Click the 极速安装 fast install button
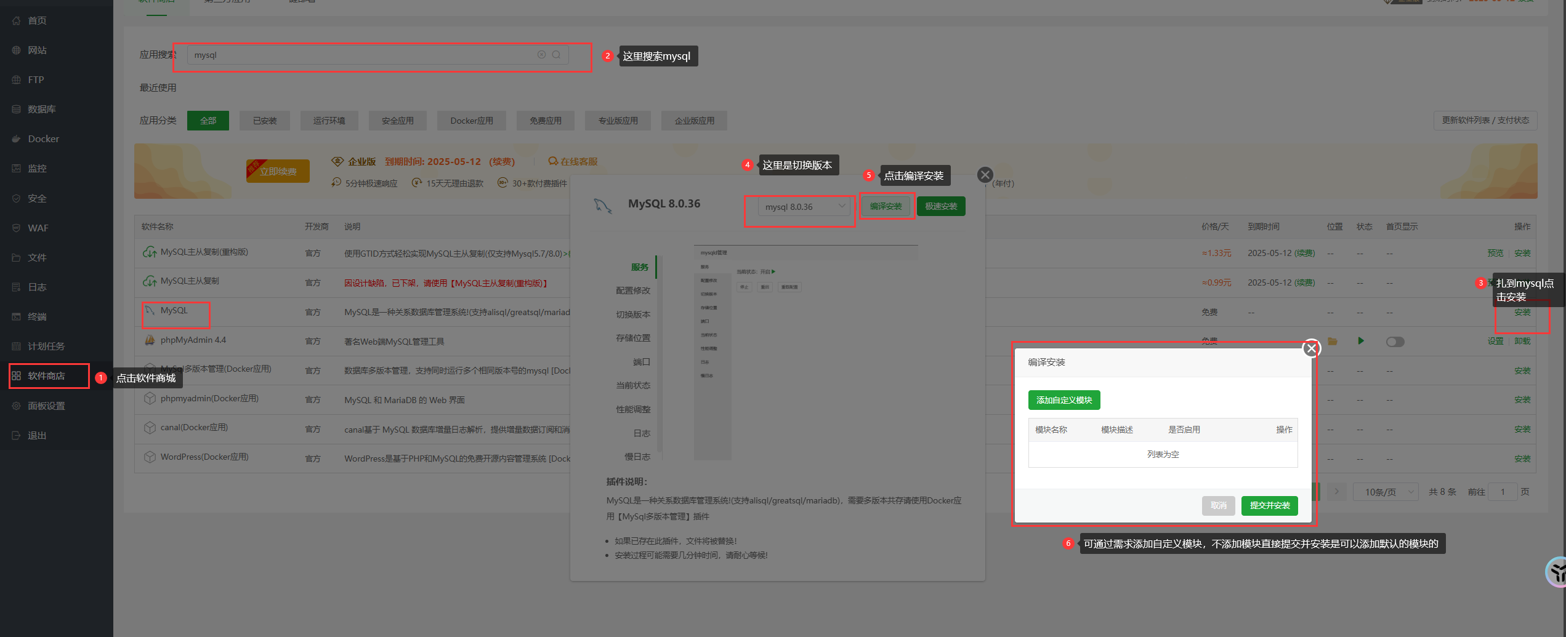Image resolution: width=1566 pixels, height=637 pixels. (941, 206)
